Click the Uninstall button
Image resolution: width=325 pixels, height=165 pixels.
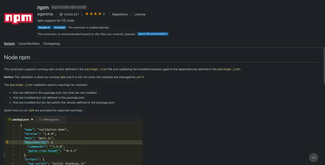59,28
